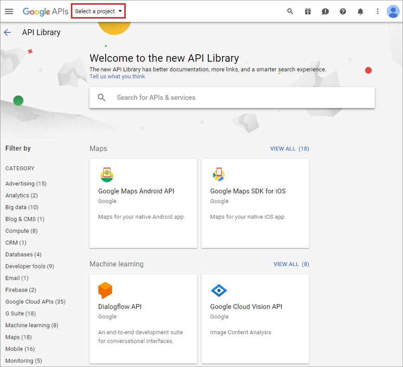View all 8 Machine learning APIs
This screenshot has height=367, width=403.
(291, 264)
